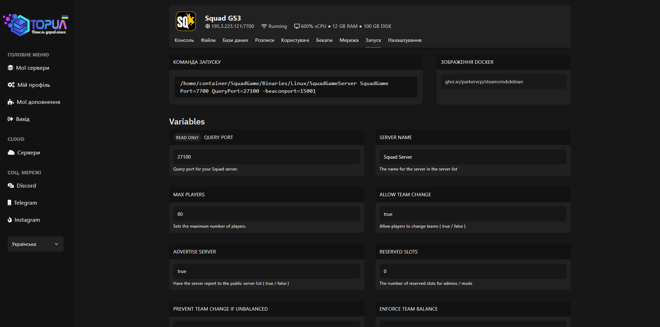This screenshot has width=660, height=327.
Task: Click the Docker image field
Action: [503, 82]
